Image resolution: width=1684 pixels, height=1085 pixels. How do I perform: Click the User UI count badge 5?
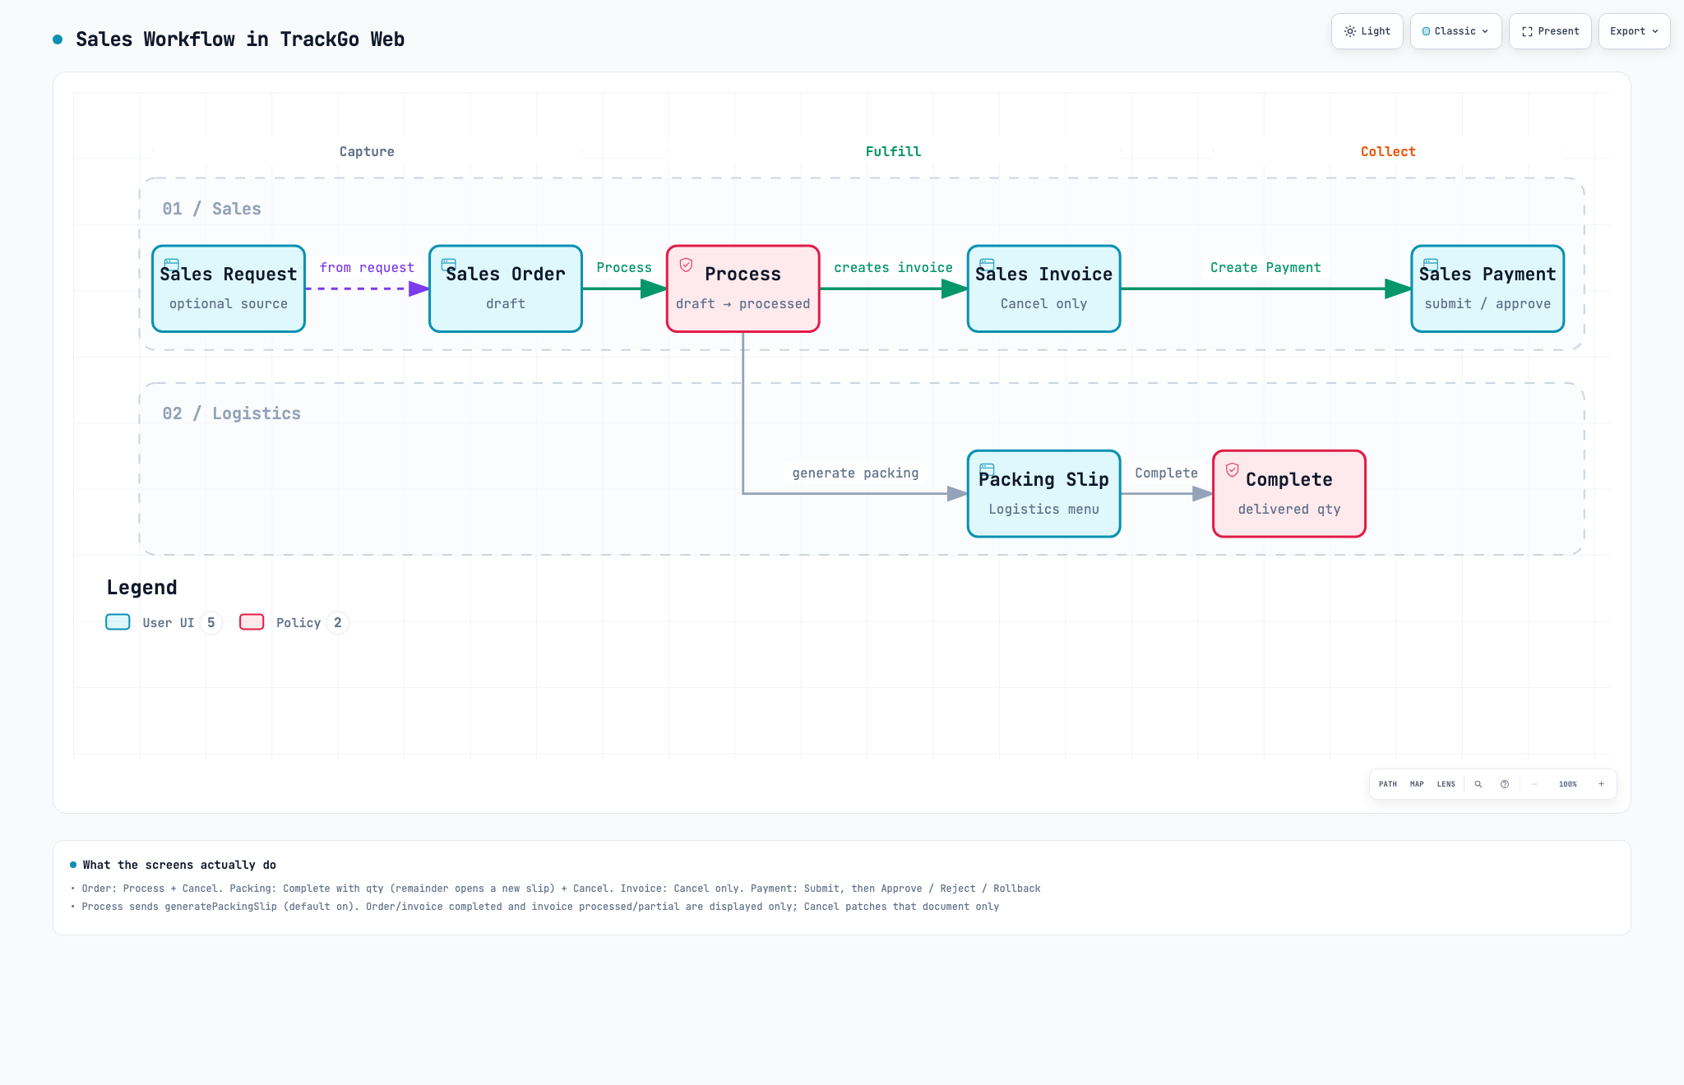pyautogui.click(x=211, y=623)
